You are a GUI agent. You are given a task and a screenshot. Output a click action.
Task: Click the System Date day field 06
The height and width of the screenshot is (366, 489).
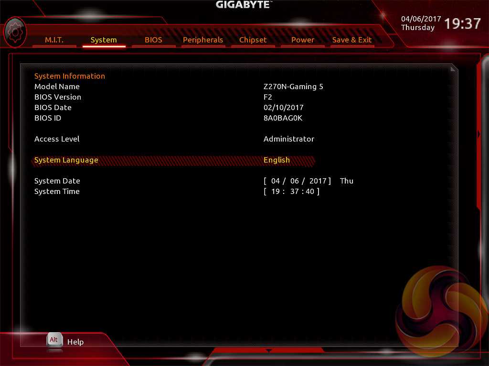point(295,181)
